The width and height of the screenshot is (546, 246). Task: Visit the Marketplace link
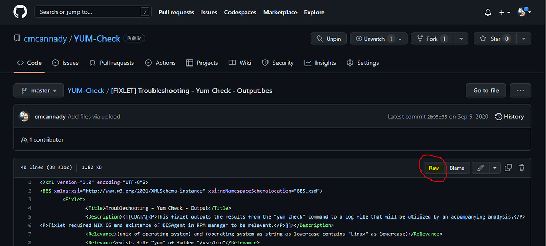(x=280, y=12)
